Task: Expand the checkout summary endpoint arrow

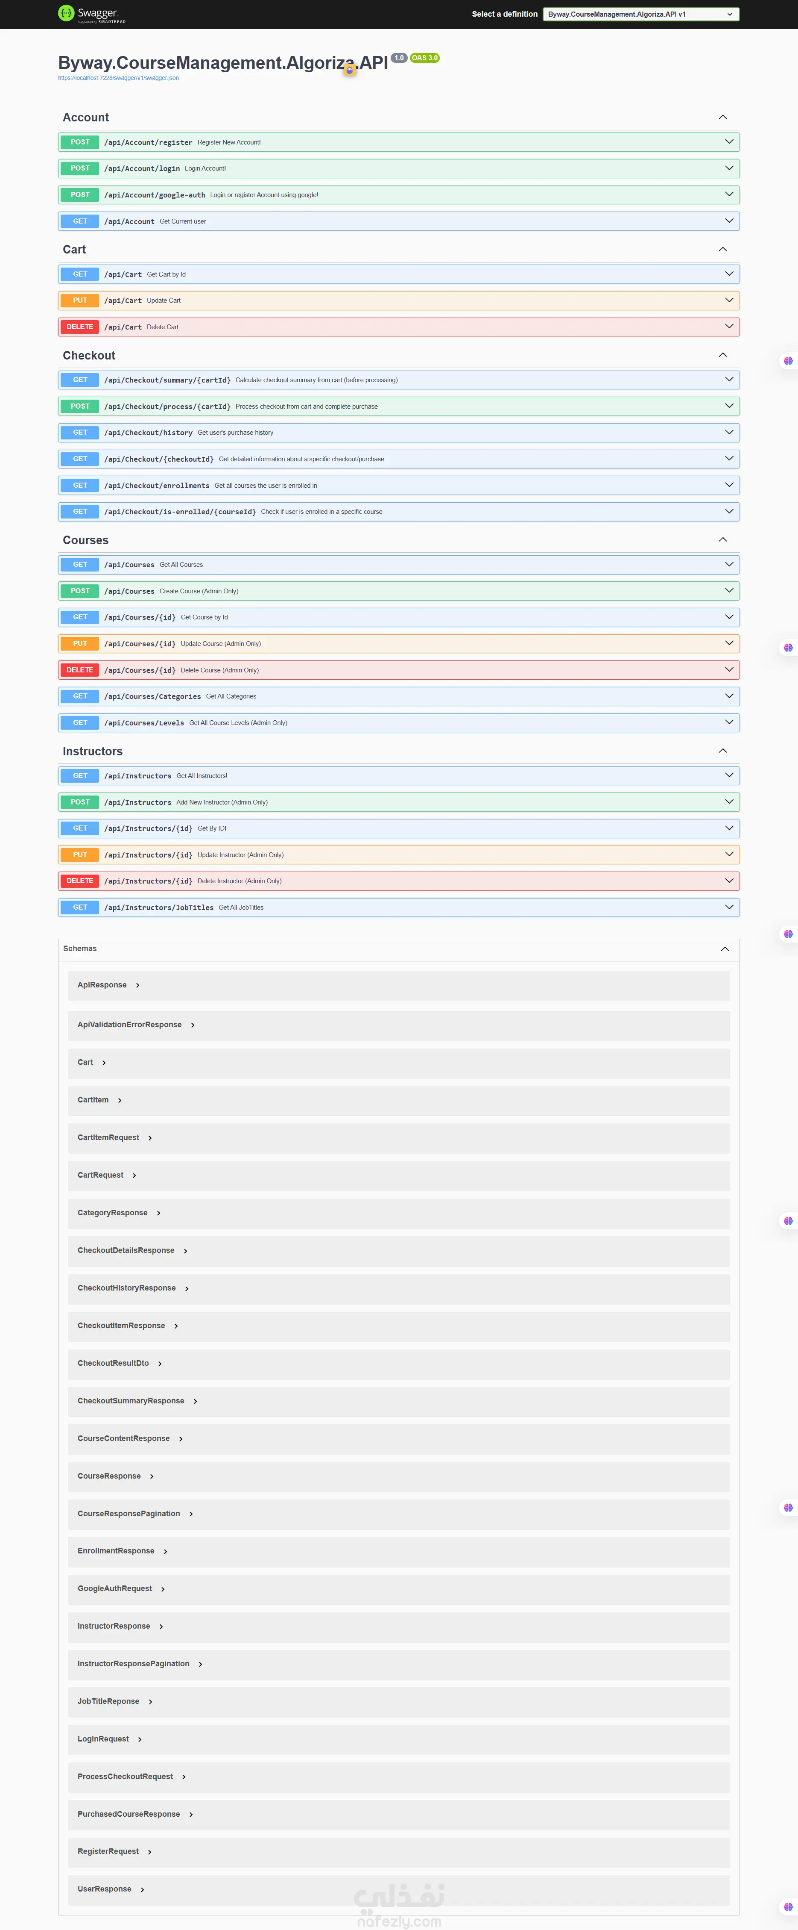Action: (x=729, y=380)
